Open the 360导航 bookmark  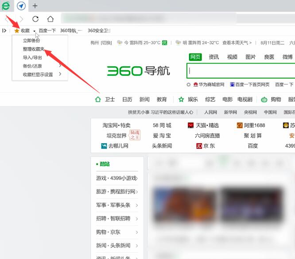[x=71, y=30]
